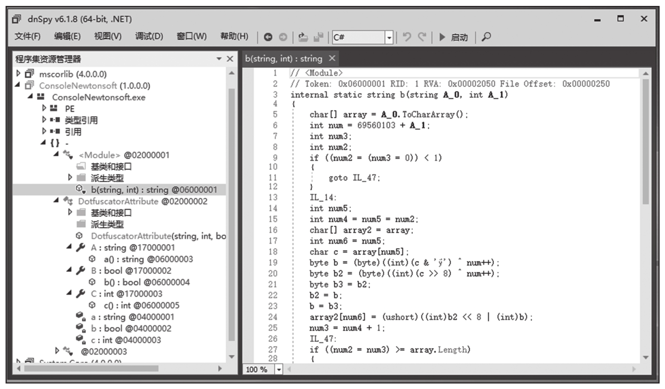This screenshot has height=389, width=665.
Task: Collapse the ConsoleNewtonsoft.exe module node
Action: coord(31,97)
